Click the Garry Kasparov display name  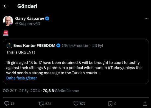coord(30,18)
